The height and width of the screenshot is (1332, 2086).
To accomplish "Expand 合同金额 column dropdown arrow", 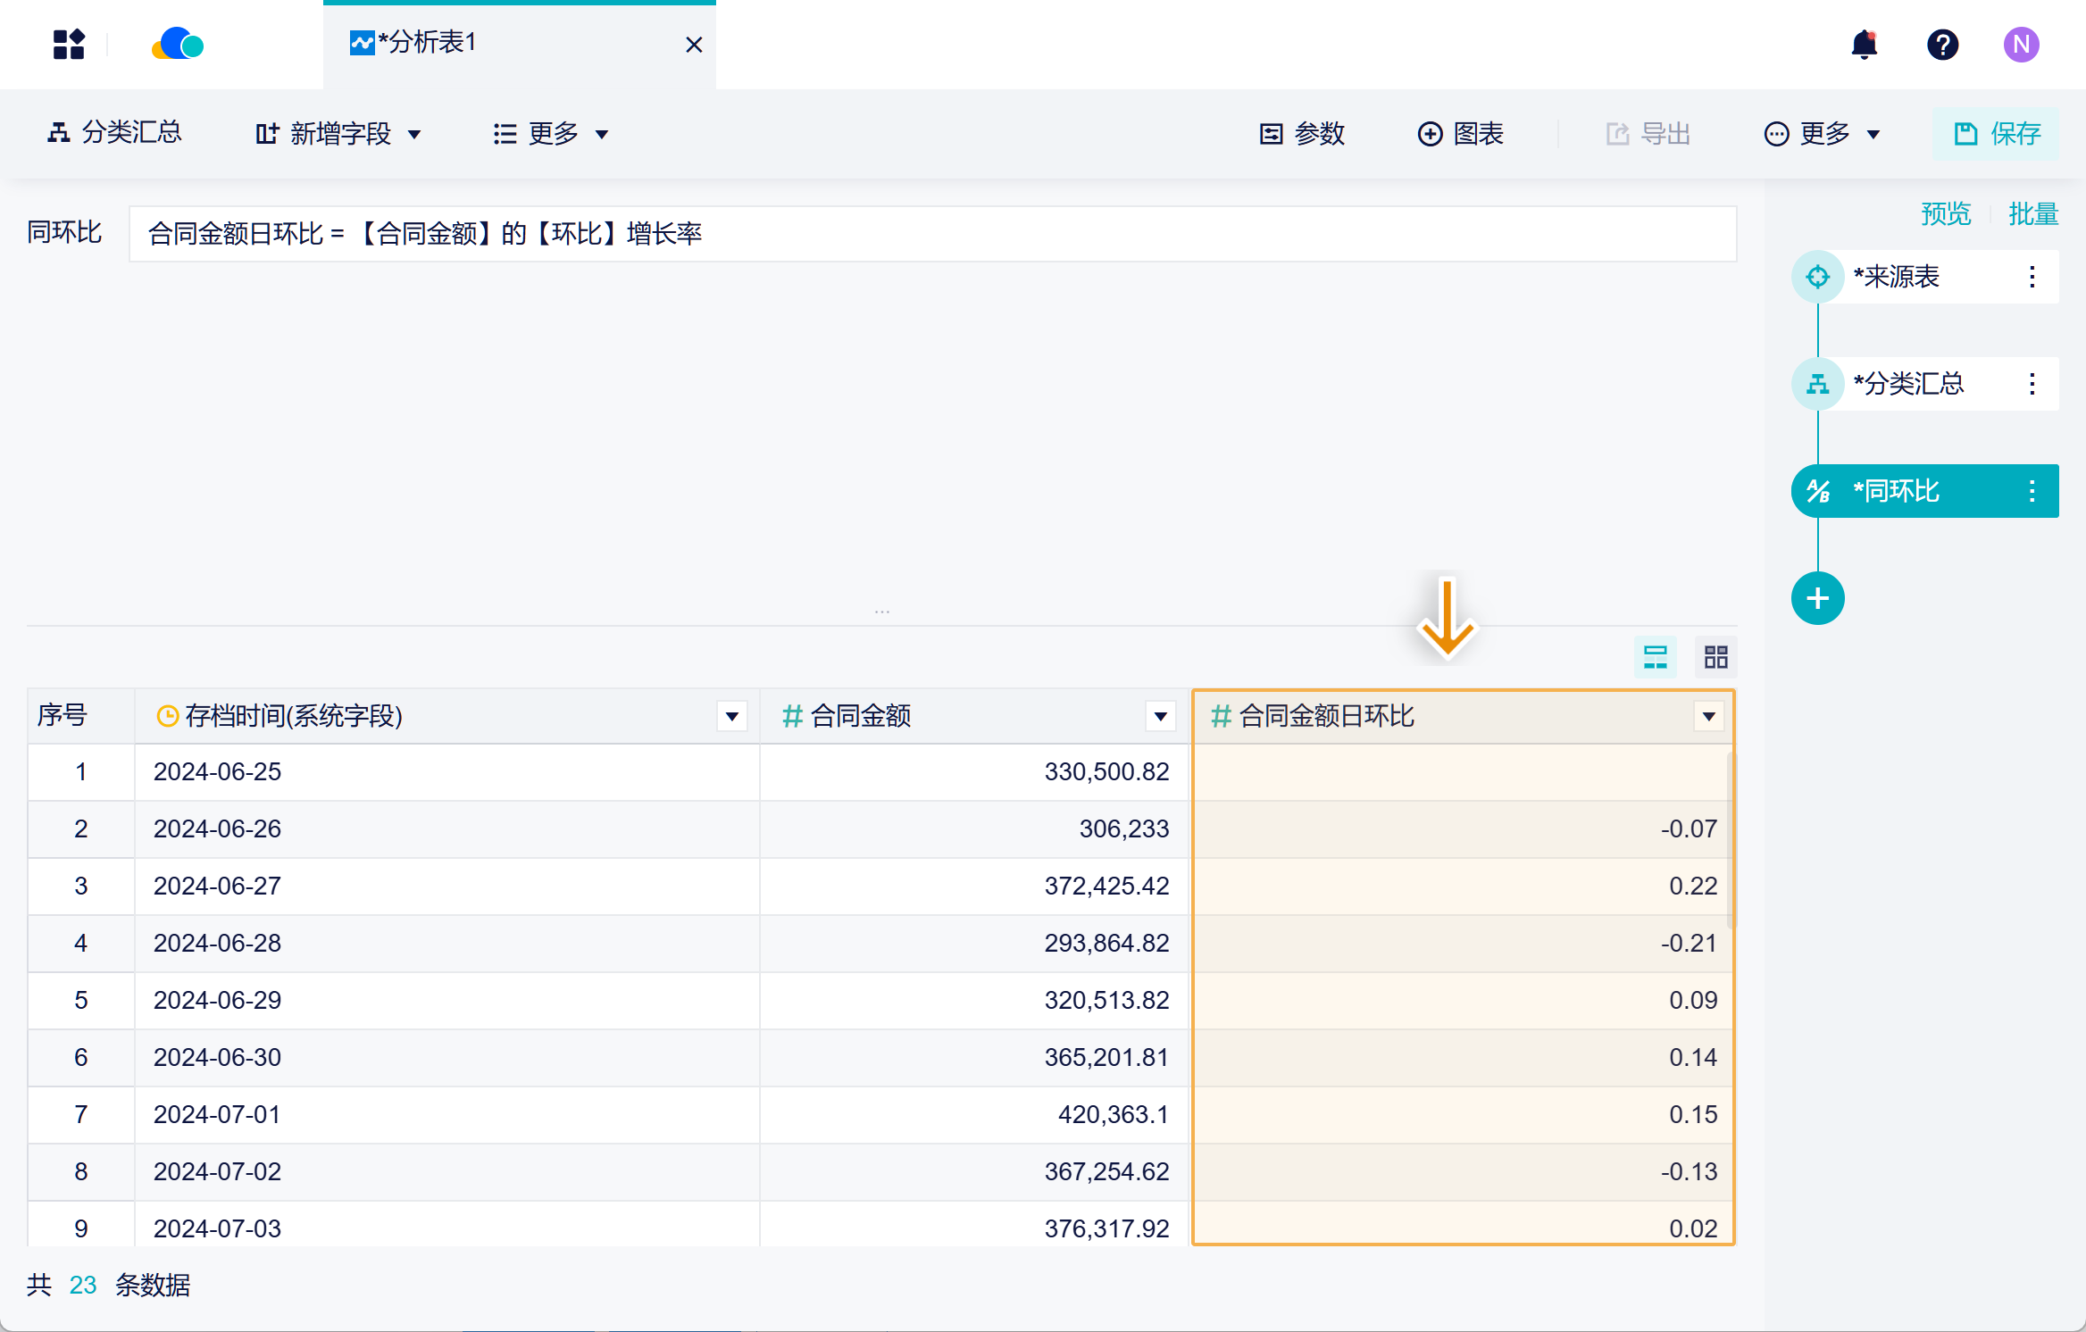I will (x=1160, y=716).
